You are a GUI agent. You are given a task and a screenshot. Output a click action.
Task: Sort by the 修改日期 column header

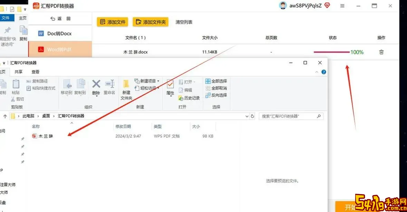click(x=123, y=126)
